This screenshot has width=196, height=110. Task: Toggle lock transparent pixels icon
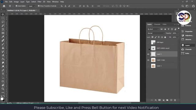coord(153,37)
